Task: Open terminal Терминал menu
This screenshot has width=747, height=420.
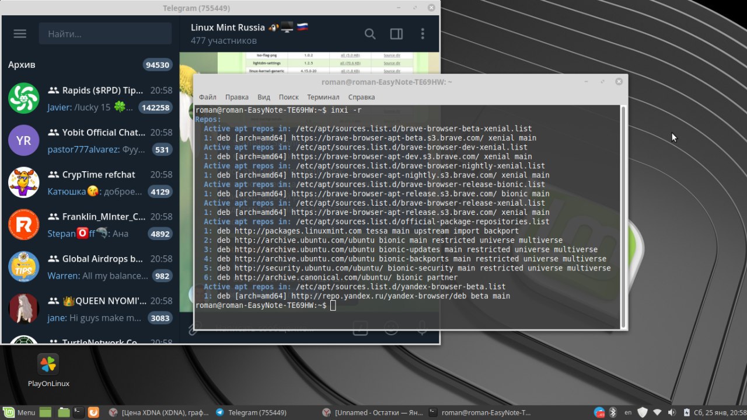Action: coord(323,97)
